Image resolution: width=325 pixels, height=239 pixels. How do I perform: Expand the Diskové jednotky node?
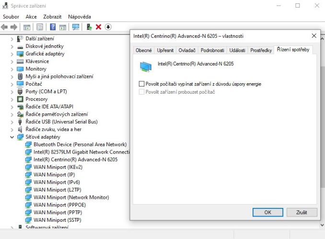click(x=12, y=46)
